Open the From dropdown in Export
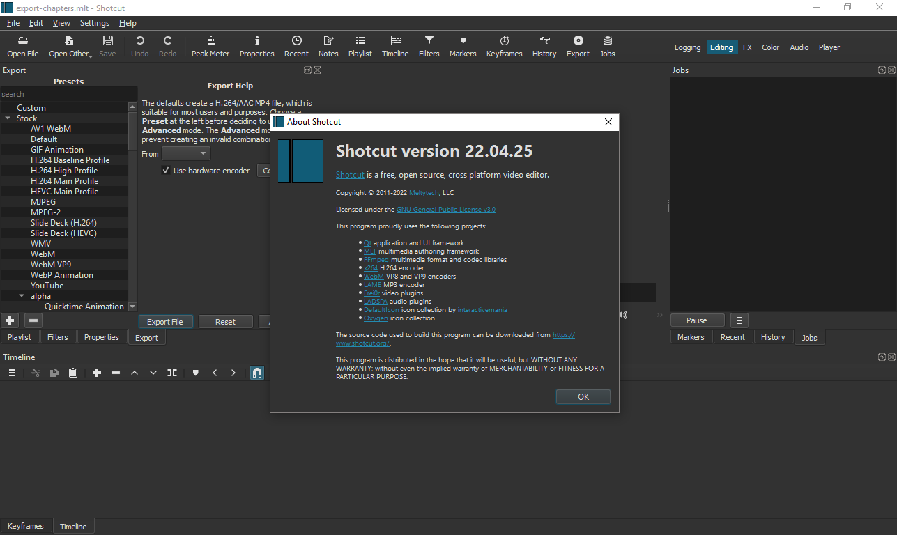Image resolution: width=897 pixels, height=535 pixels. (186, 153)
